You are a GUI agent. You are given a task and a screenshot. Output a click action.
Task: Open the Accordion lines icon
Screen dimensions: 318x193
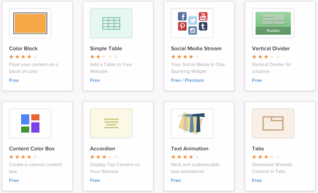111,123
